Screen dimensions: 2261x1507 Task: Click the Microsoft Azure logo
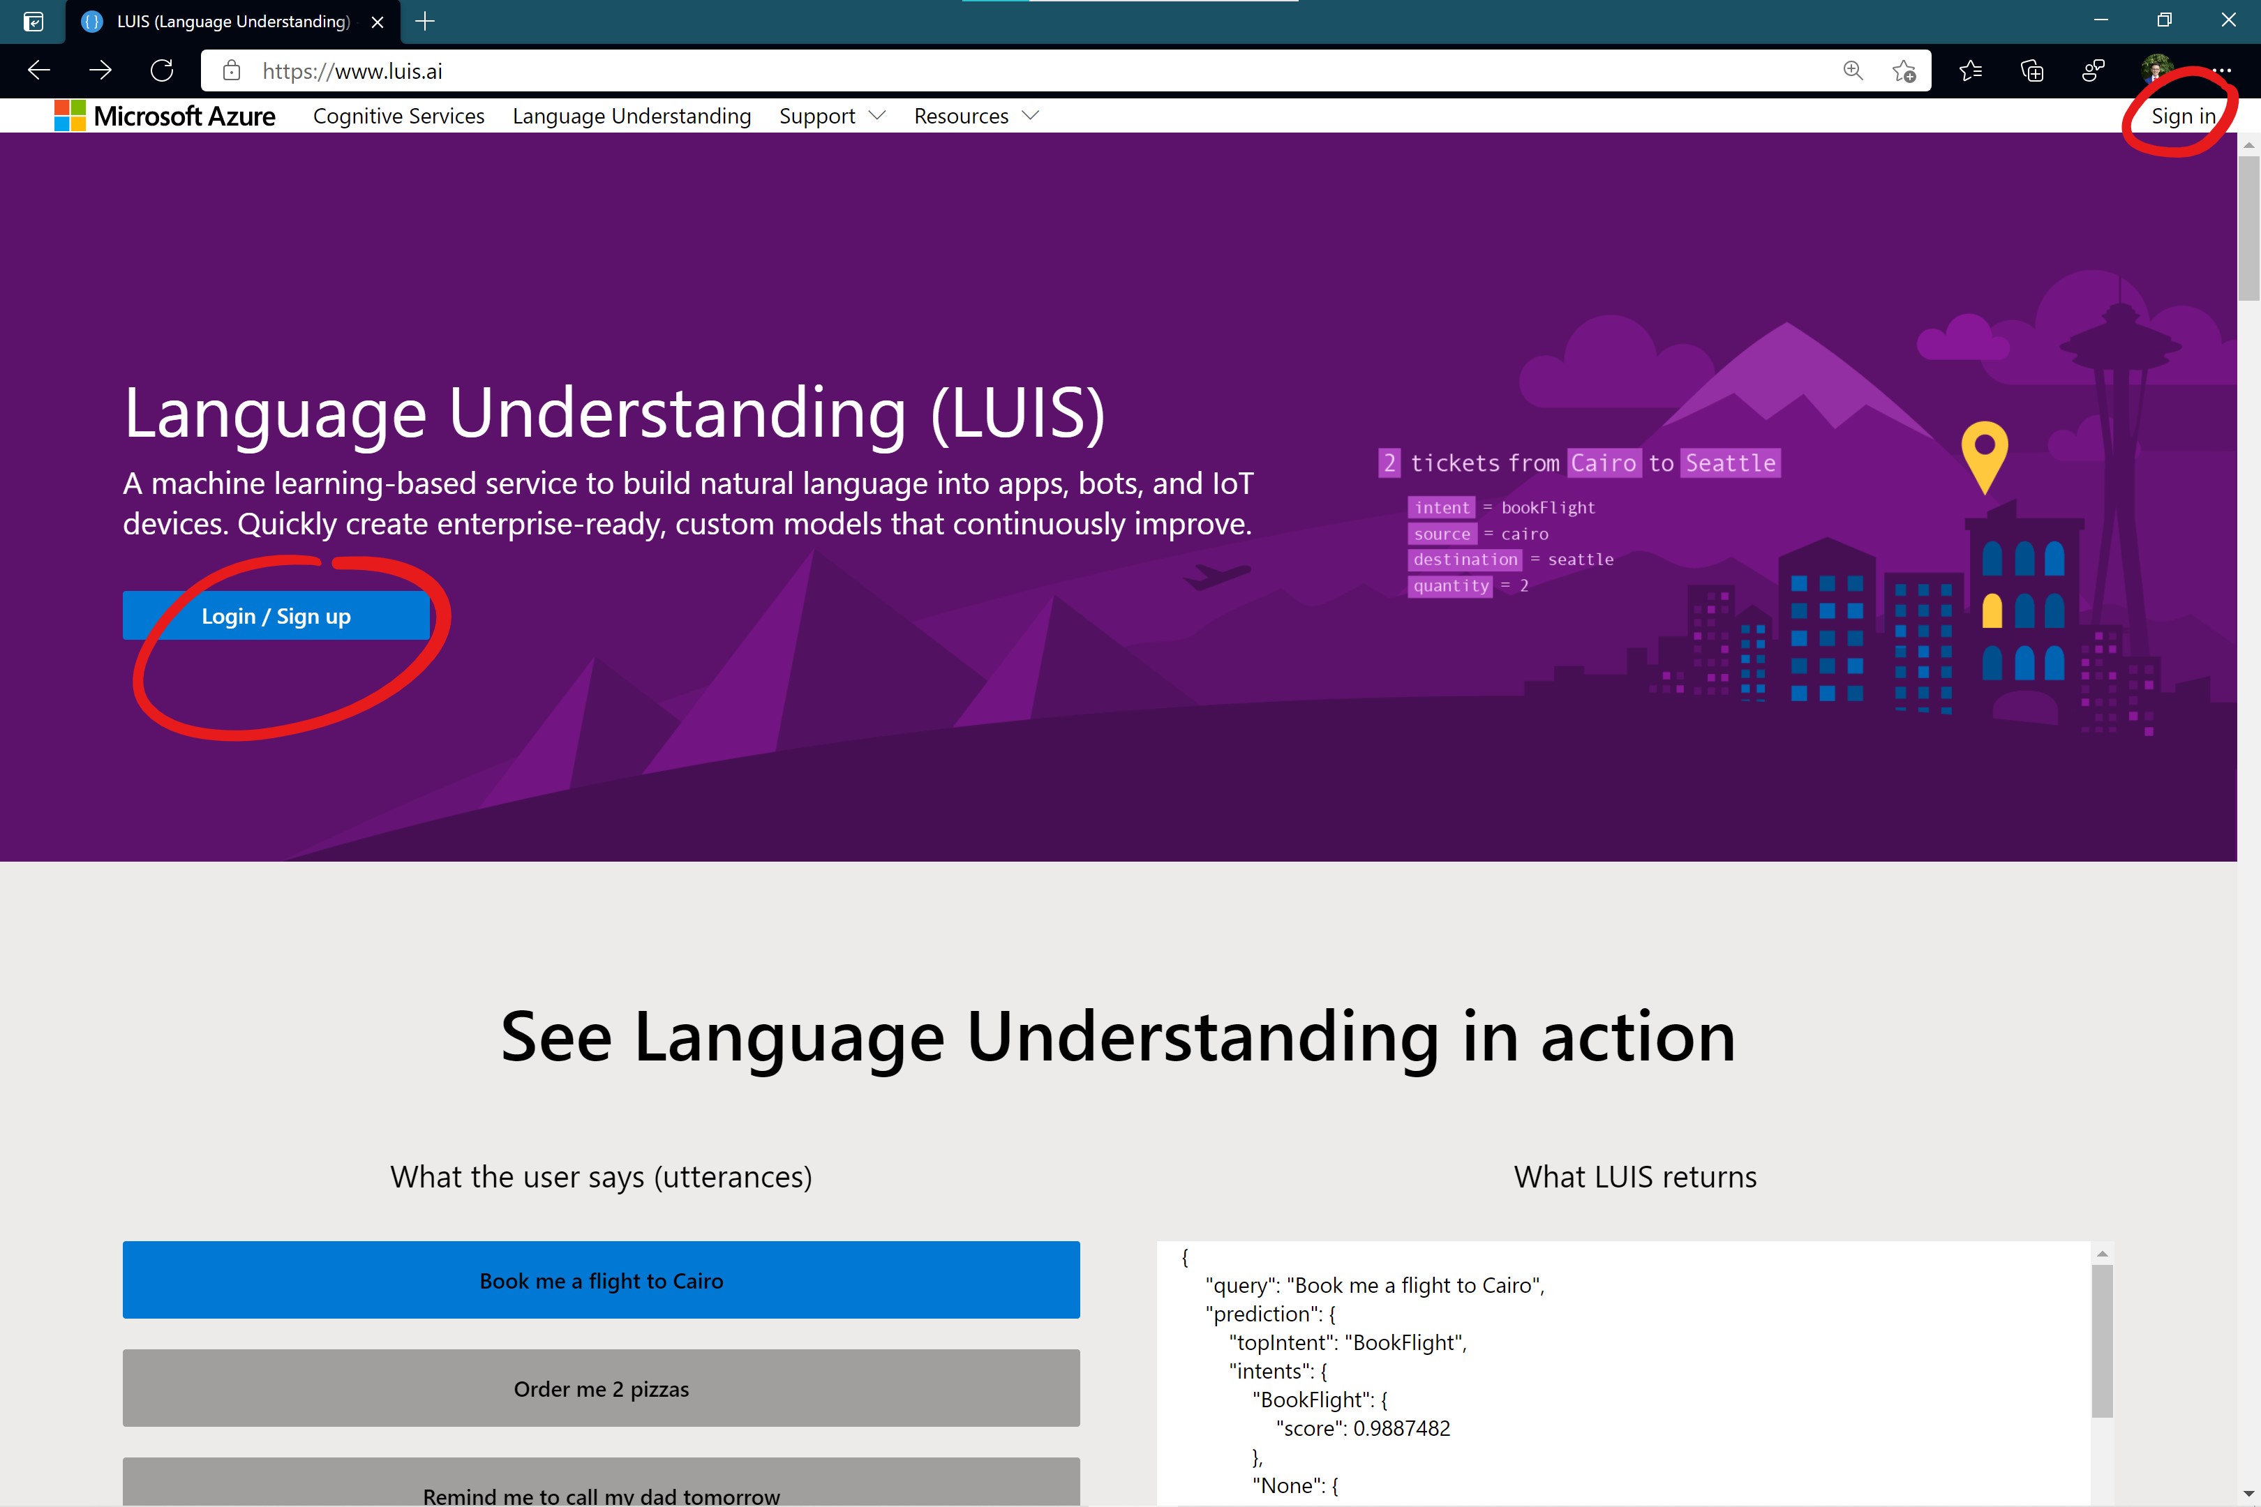pyautogui.click(x=165, y=115)
